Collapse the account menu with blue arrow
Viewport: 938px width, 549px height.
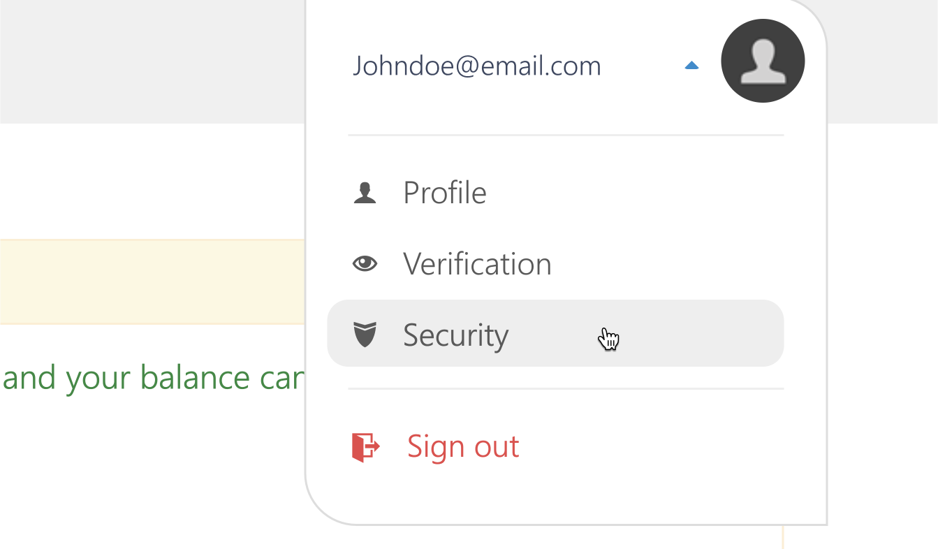691,66
